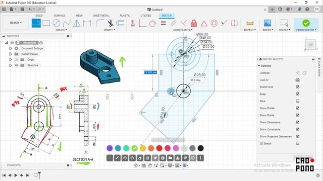Expand the Document Settings tree node
Screen dimensions: 323x181
click(x=10, y=48)
